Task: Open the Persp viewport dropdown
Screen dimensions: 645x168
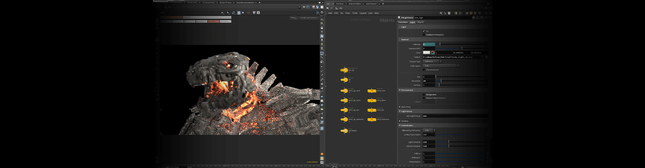Action: pos(294,18)
